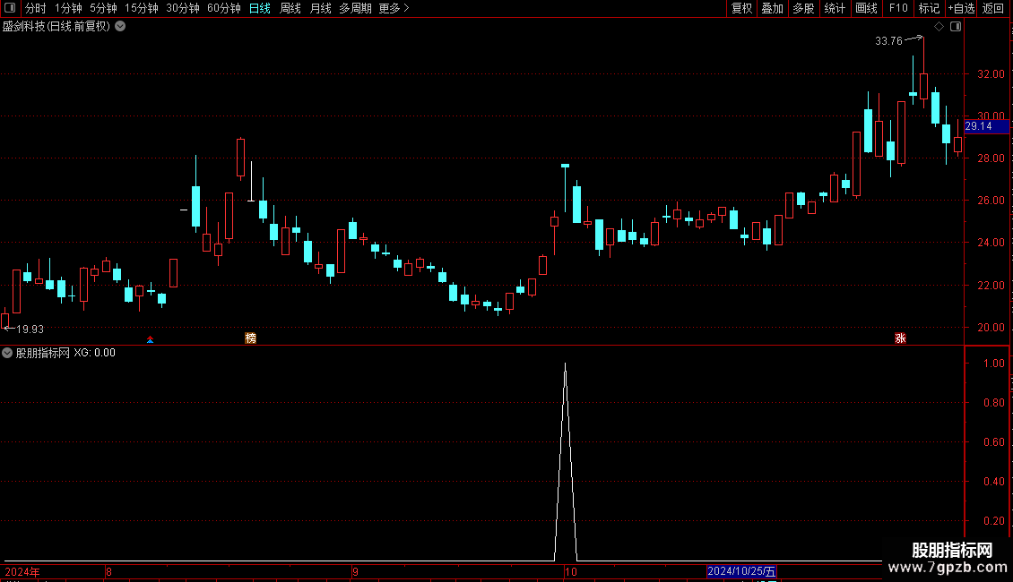Switch to 周线 weekly chart
This screenshot has width=1013, height=582.
(x=290, y=8)
